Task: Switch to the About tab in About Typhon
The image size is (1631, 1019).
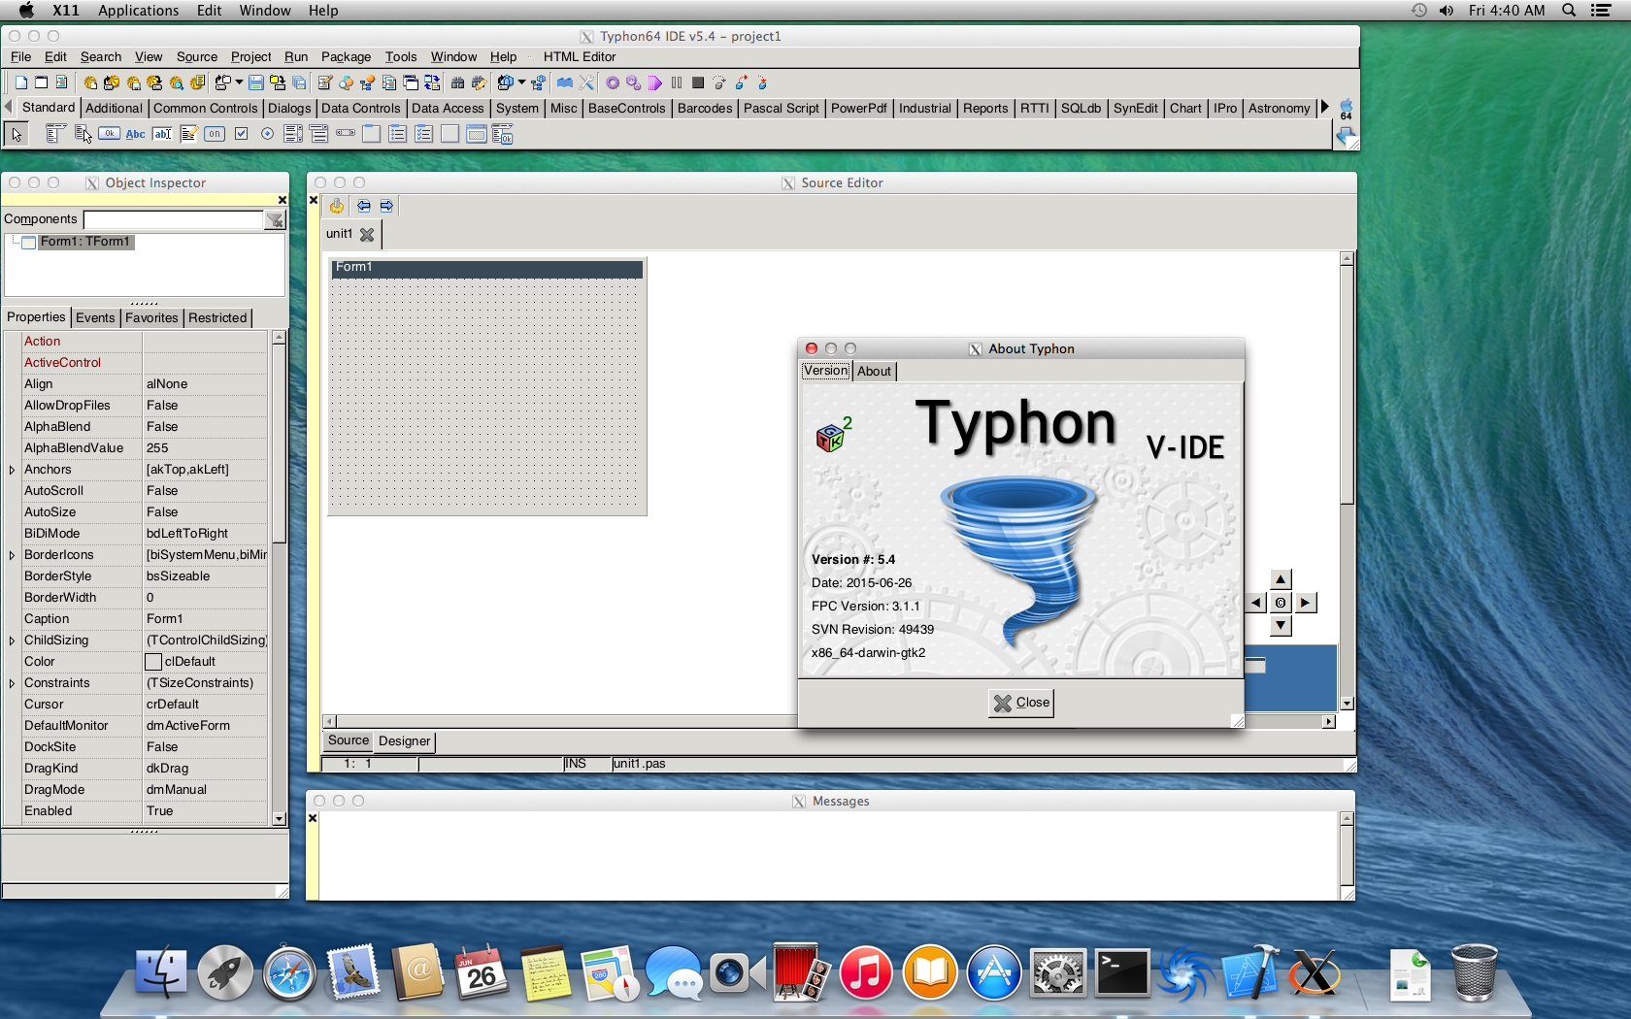Action: coord(874,371)
